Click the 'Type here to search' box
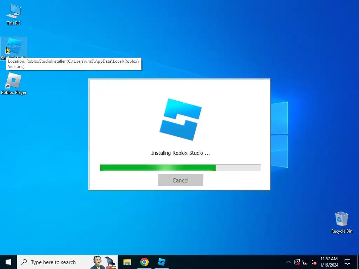Viewport: 359px width, 269px height. pyautogui.click(x=67, y=262)
